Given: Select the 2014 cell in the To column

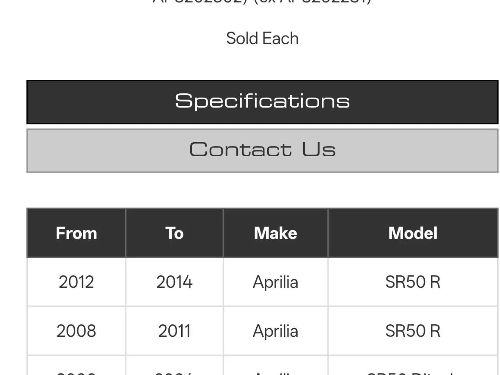Looking at the screenshot, I should pyautogui.click(x=174, y=282).
